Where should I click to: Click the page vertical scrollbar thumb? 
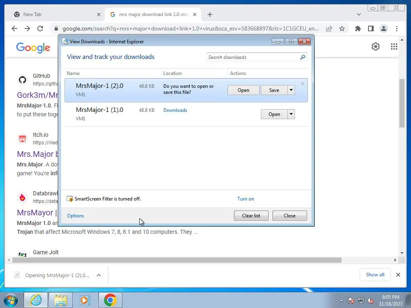[x=402, y=103]
